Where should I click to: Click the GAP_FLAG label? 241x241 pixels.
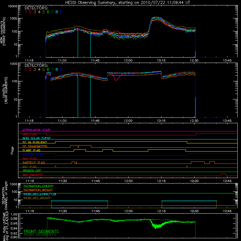click(30, 134)
